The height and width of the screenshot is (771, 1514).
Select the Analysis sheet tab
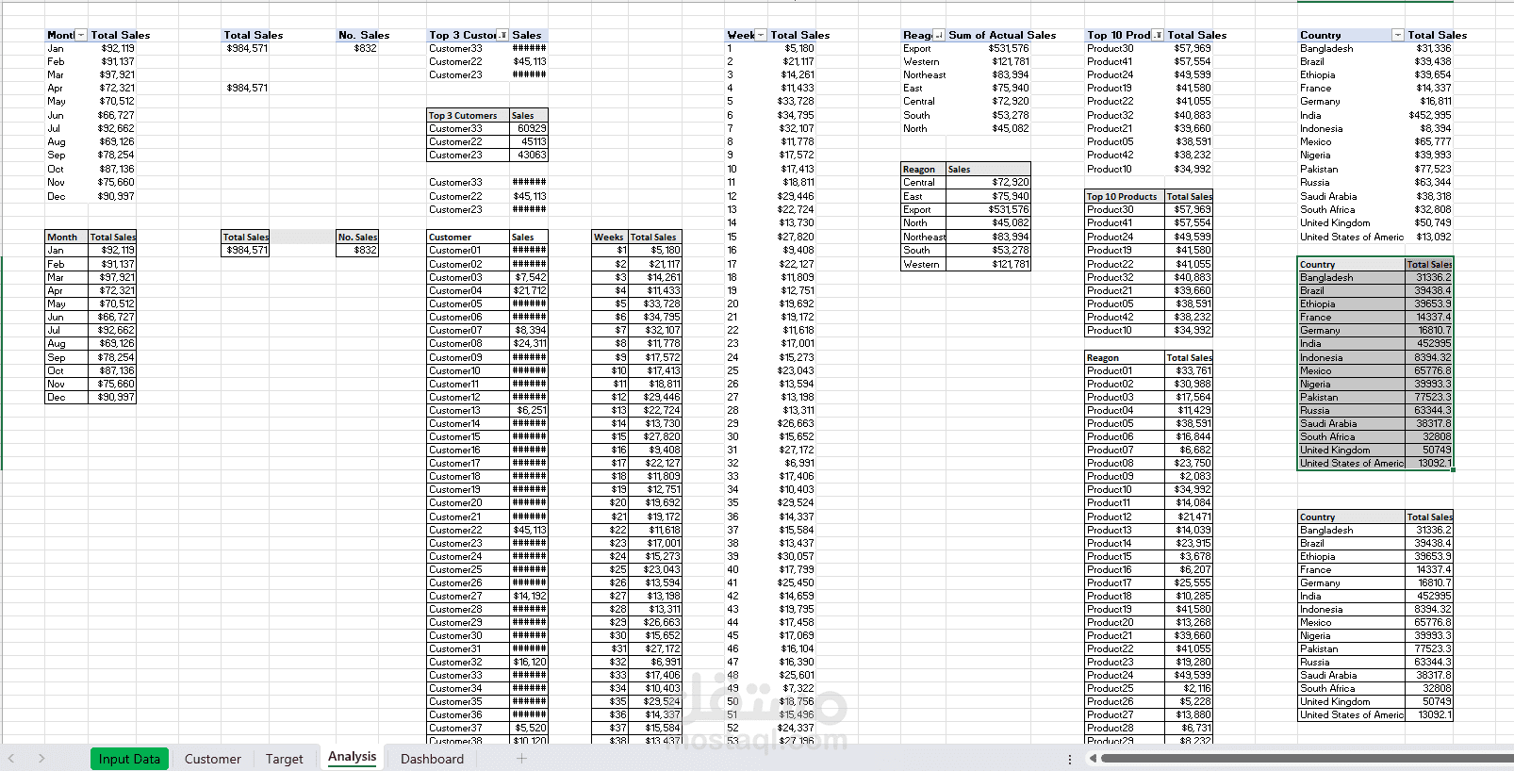tap(353, 757)
